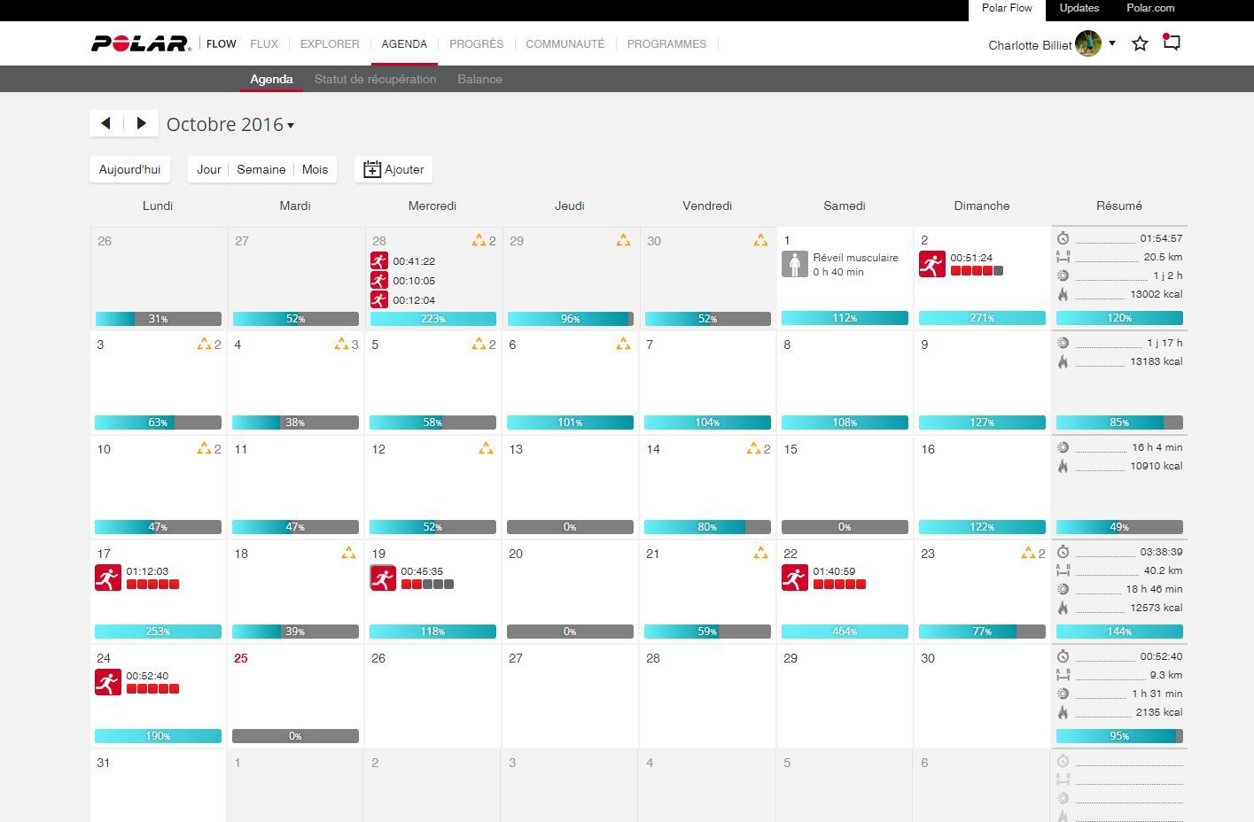Click the training target triangle icon on October 18
1254x822 pixels.
tap(348, 554)
